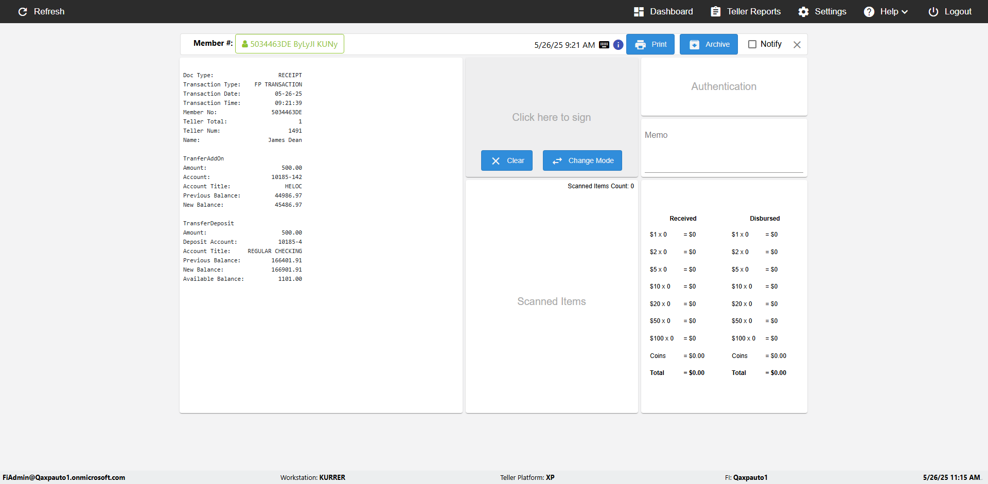This screenshot has height=484, width=988.
Task: Click the dashboard grid icon
Action: pos(639,11)
